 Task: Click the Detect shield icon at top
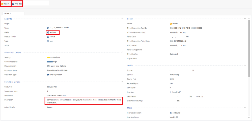click(2, 4)
